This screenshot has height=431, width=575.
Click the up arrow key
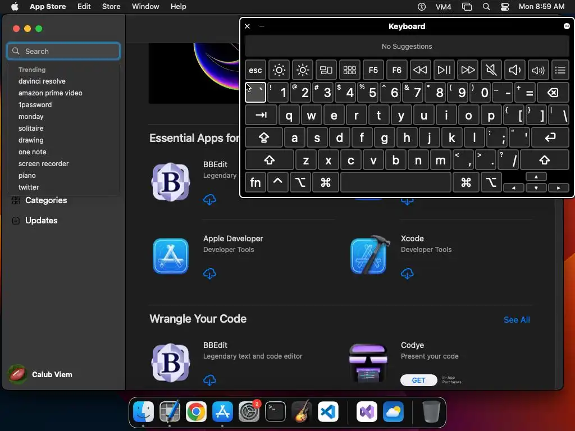[x=536, y=177]
